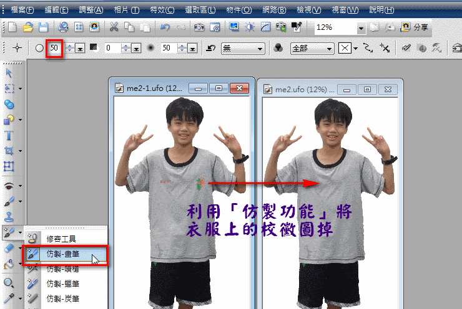Select the magnifier zoom tool

pyautogui.click(x=9, y=283)
